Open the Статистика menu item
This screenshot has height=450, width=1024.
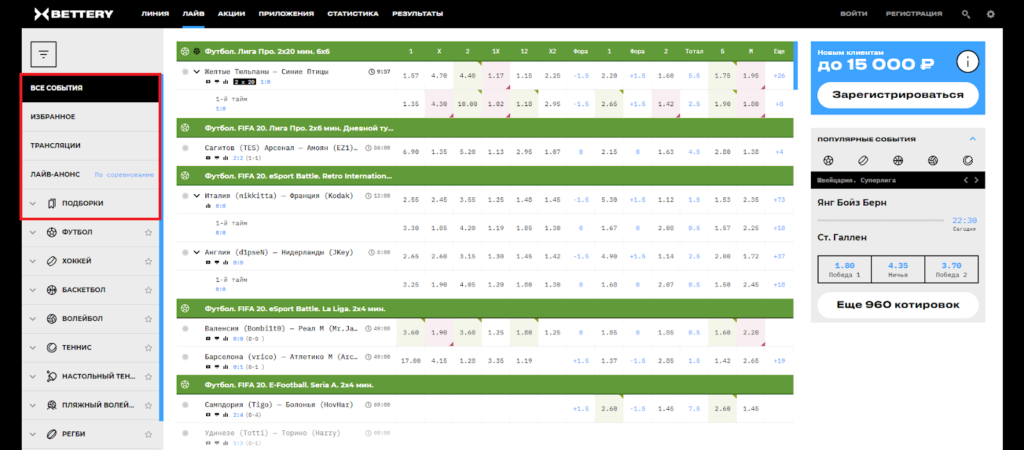[x=353, y=13]
